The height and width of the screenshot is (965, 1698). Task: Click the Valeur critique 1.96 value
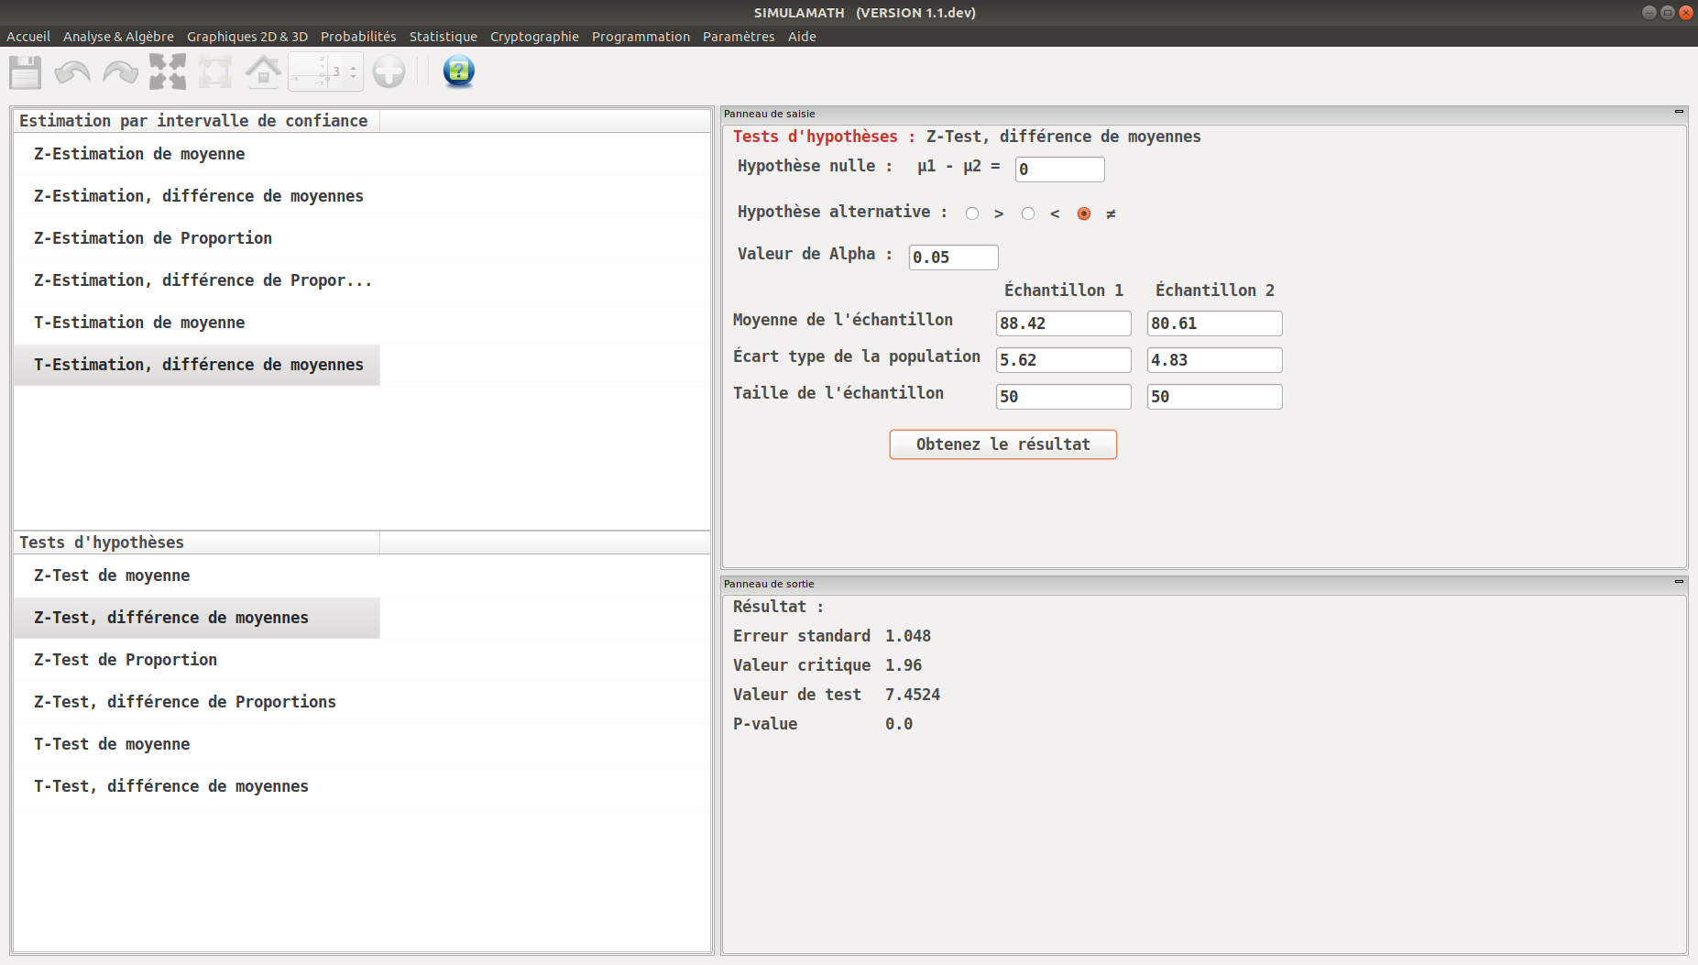[x=904, y=665]
